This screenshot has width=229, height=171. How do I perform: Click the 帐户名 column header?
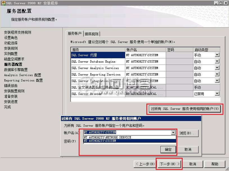coord(146,50)
